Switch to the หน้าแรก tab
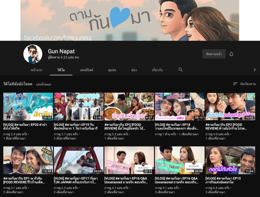260x197 pixels. pos(37,70)
